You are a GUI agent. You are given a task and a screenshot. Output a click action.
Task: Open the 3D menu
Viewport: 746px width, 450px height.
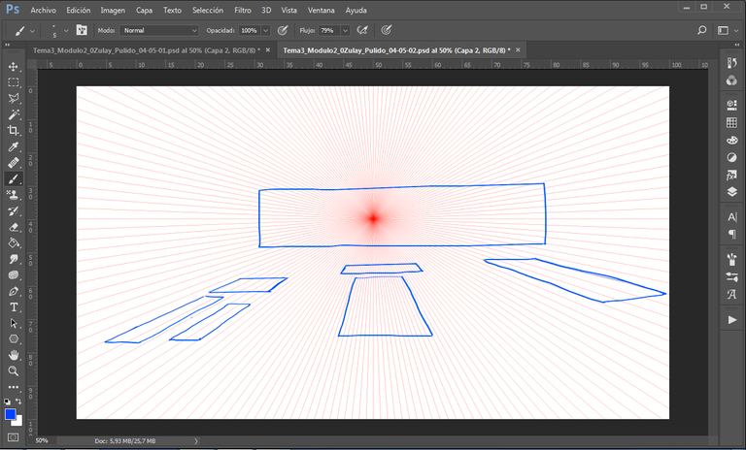266,10
